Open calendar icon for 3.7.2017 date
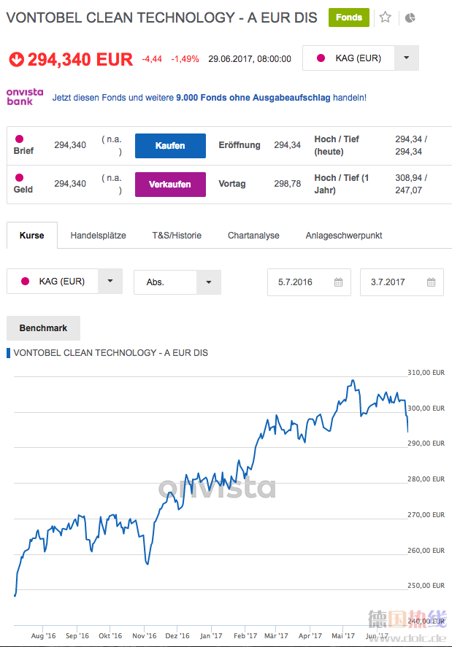The image size is (452, 647). click(431, 282)
